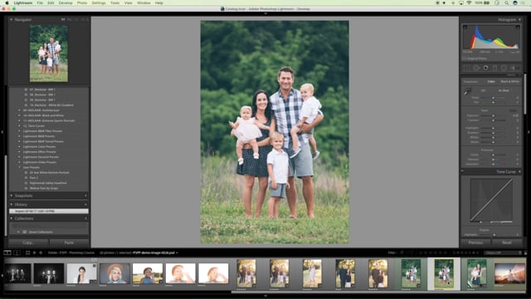The width and height of the screenshot is (531, 299).
Task: Select the Graduated Filter tool
Action: point(494,68)
